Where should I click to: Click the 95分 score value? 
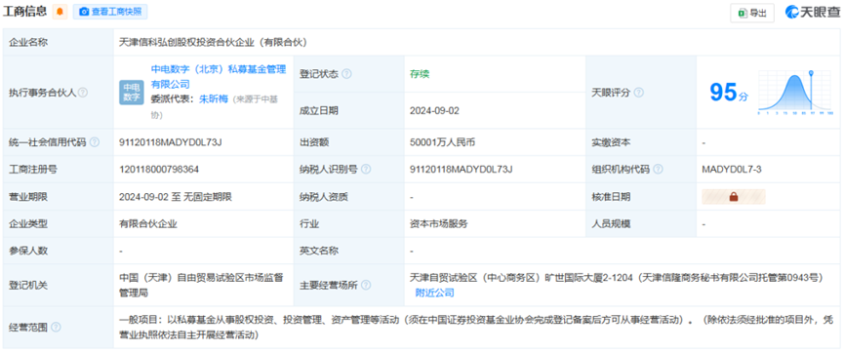tap(729, 93)
